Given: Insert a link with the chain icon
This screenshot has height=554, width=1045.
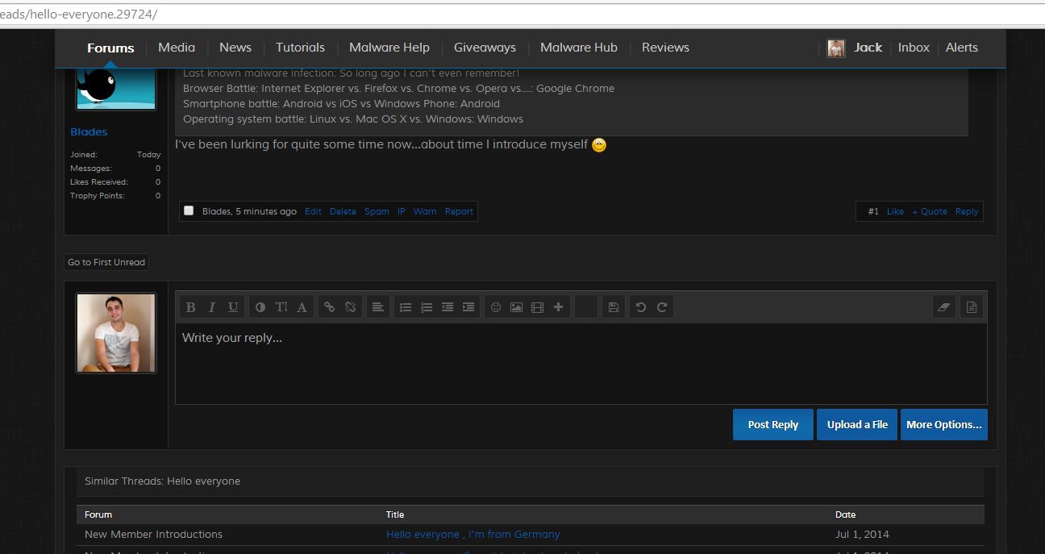Looking at the screenshot, I should (x=329, y=307).
